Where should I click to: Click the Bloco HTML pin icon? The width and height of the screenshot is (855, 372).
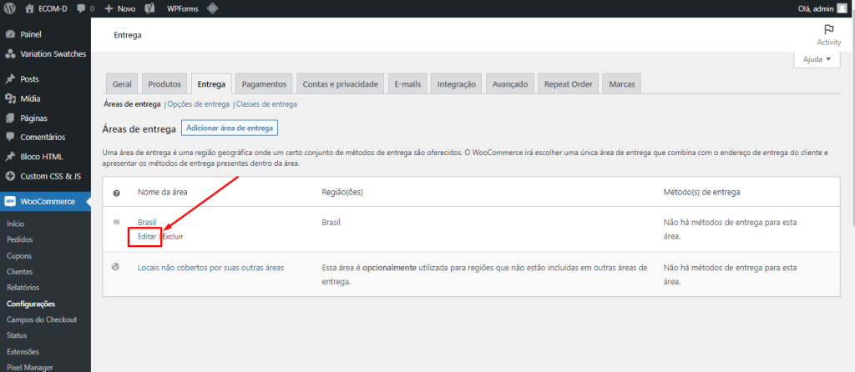(10, 157)
